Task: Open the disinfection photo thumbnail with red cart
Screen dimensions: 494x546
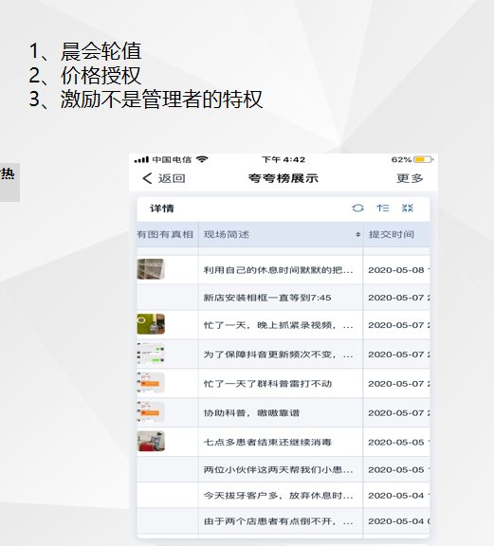Action: click(x=151, y=441)
